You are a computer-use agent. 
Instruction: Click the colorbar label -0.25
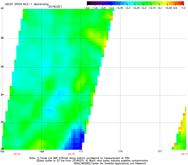pyautogui.click(x=136, y=8)
